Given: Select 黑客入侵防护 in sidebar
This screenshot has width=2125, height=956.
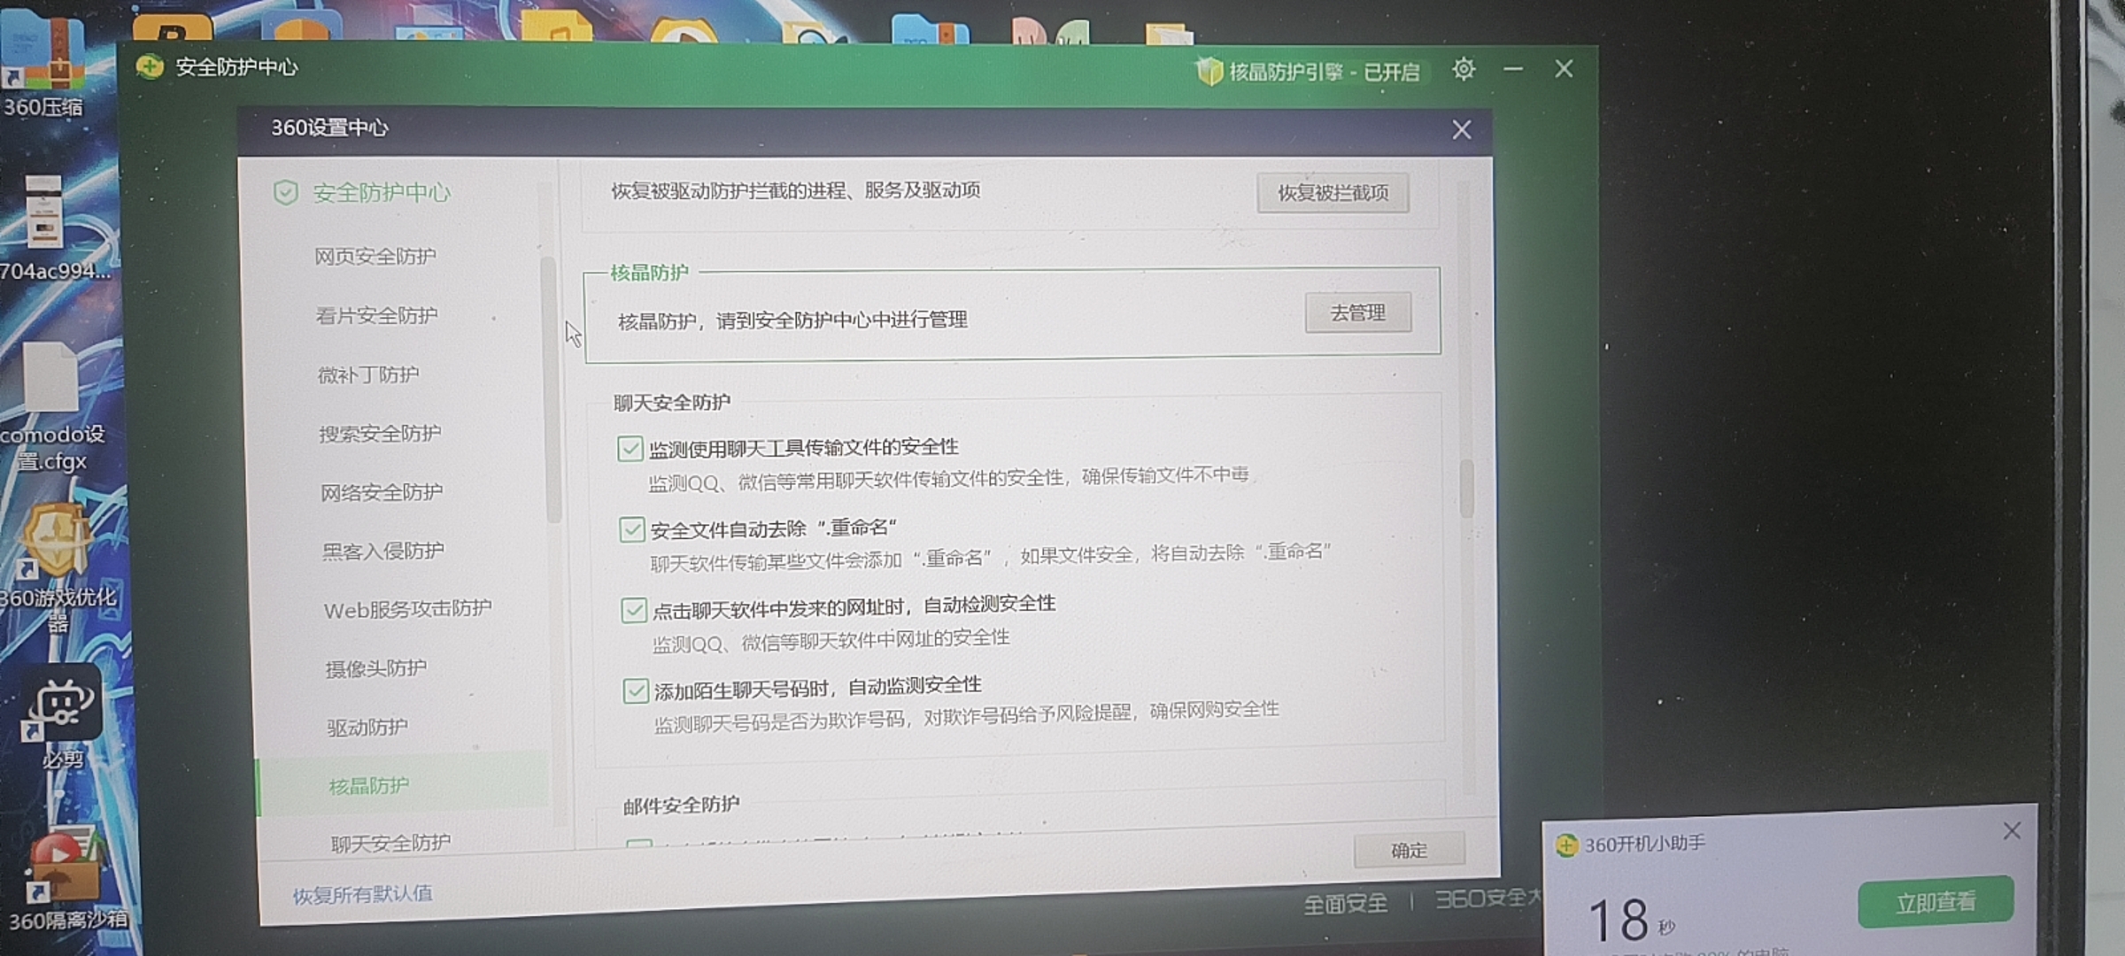Looking at the screenshot, I should point(382,551).
